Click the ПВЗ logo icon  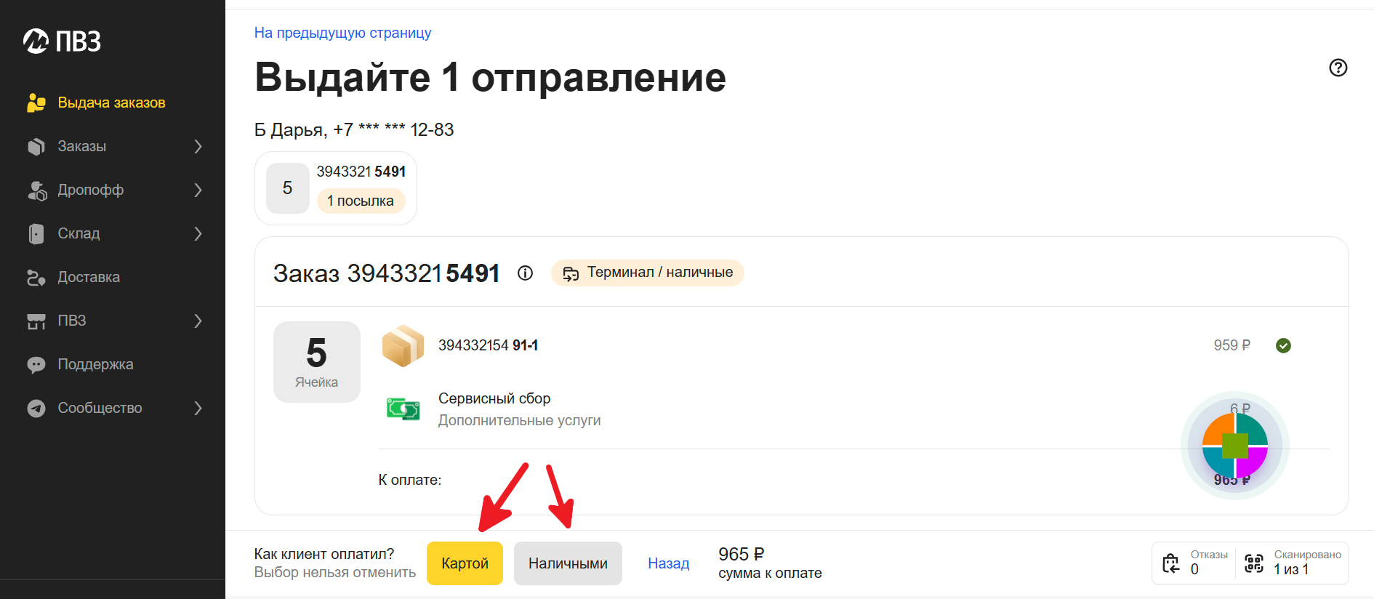(x=36, y=41)
